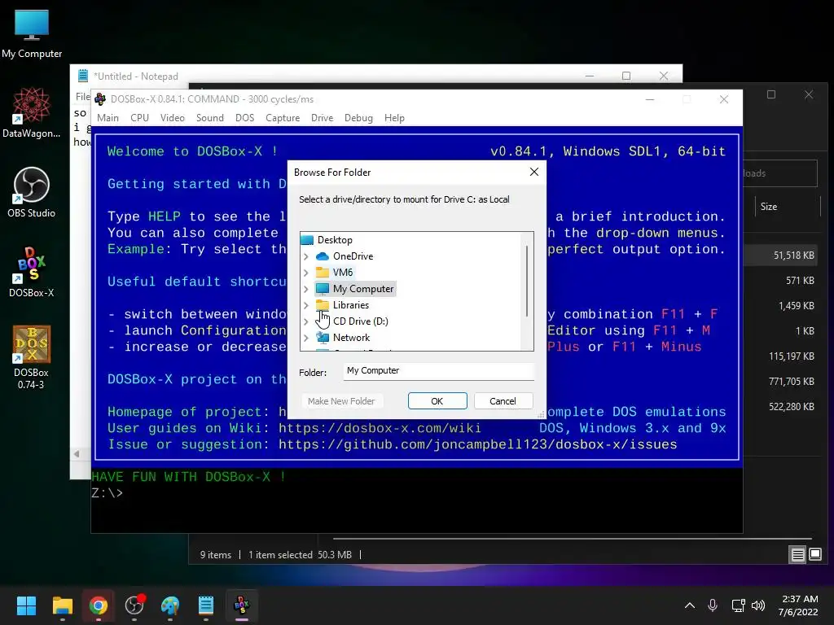
Task: Open the DataWagon desktop shortcut
Action: [x=32, y=113]
